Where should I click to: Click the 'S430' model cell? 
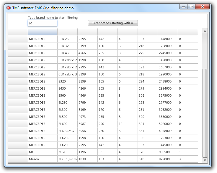click(x=67, y=88)
